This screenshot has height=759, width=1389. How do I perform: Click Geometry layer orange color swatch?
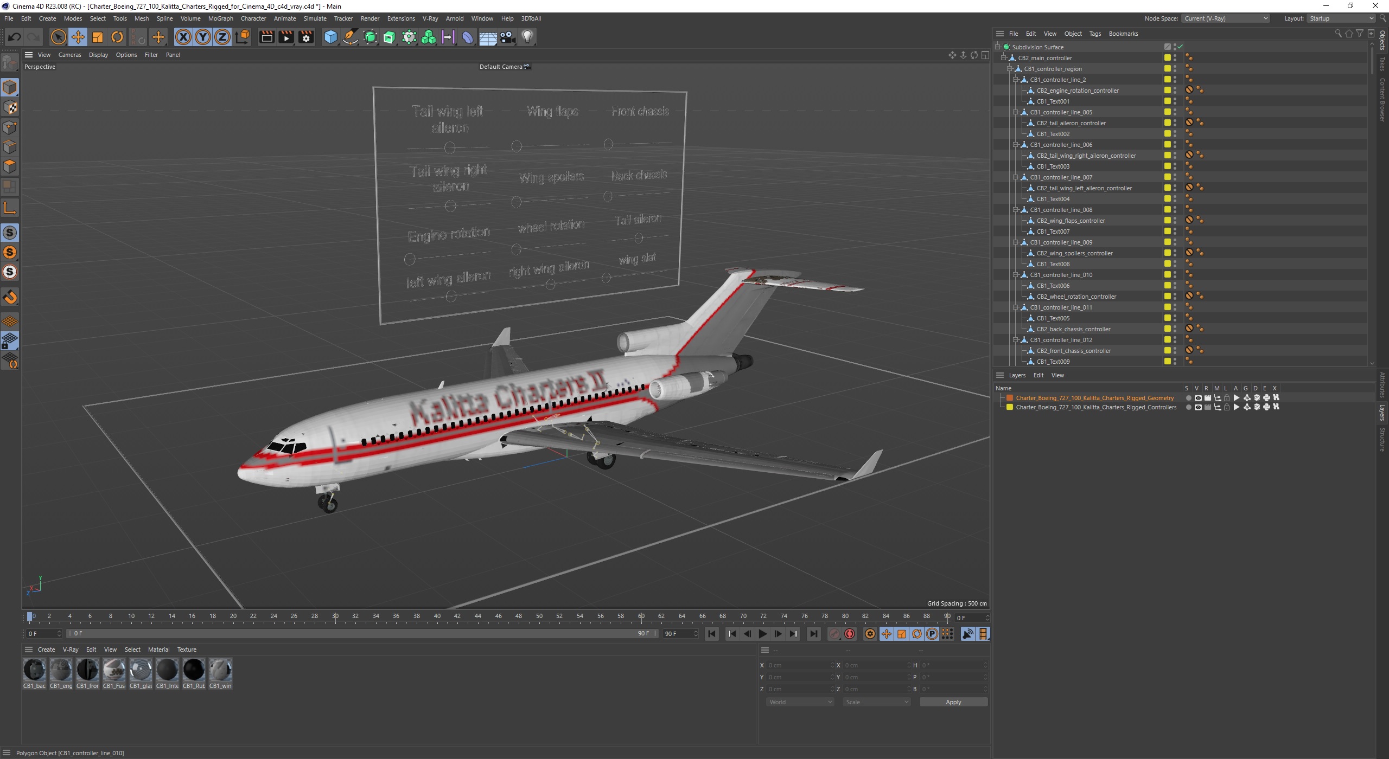[1010, 398]
